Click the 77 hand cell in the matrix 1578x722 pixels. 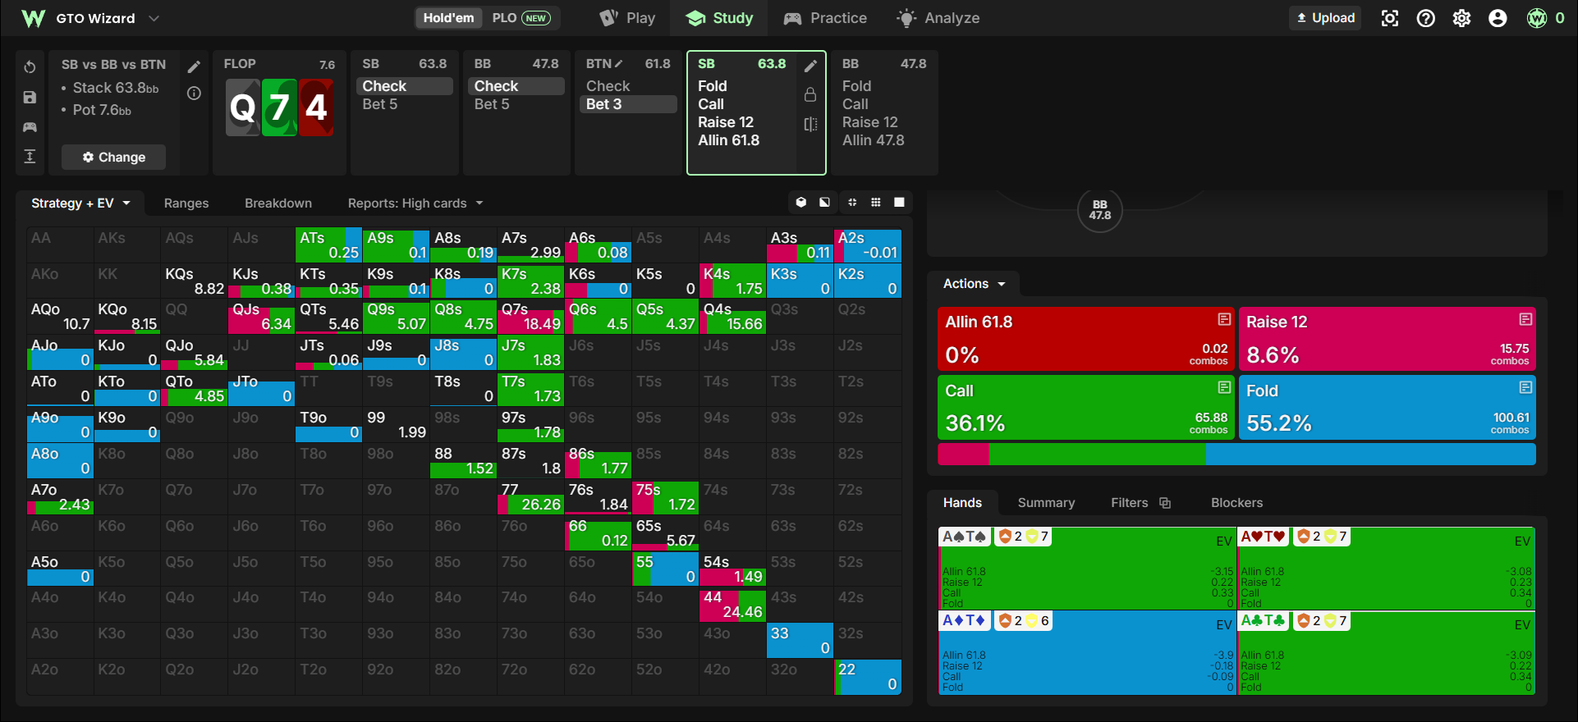click(x=530, y=497)
